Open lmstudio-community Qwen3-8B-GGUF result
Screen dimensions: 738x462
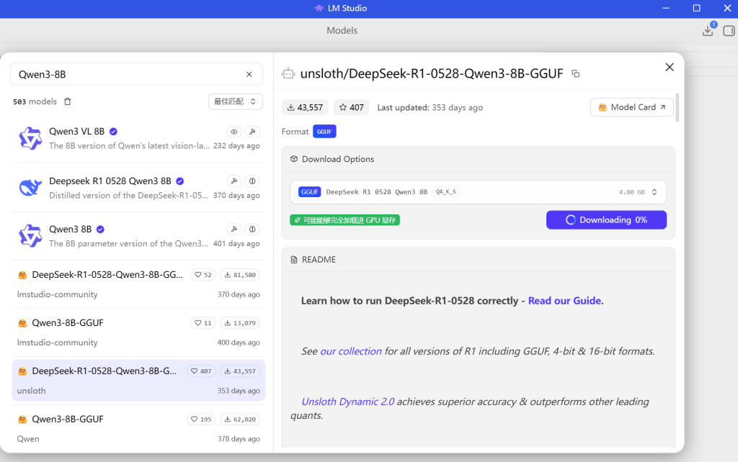138,332
